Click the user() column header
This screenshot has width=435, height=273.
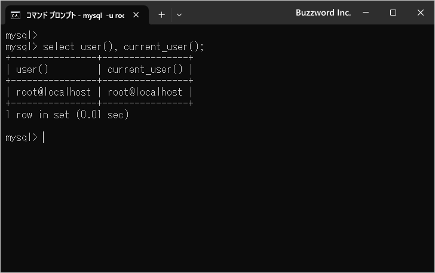click(x=32, y=69)
